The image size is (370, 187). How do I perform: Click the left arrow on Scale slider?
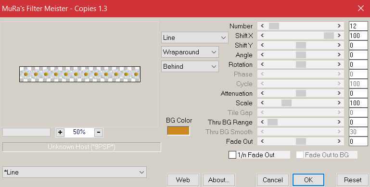[x=262, y=103]
